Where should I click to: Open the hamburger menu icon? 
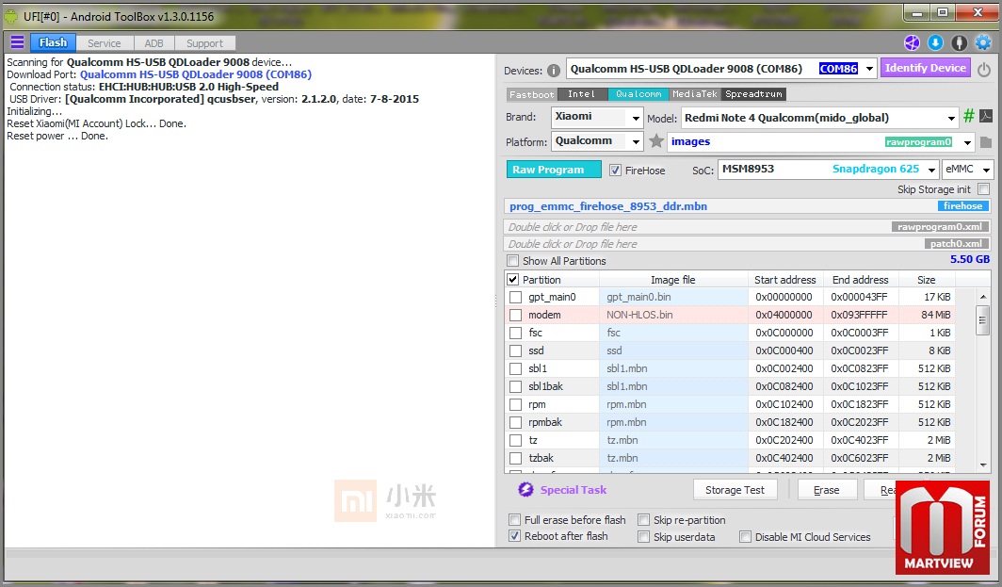[17, 42]
